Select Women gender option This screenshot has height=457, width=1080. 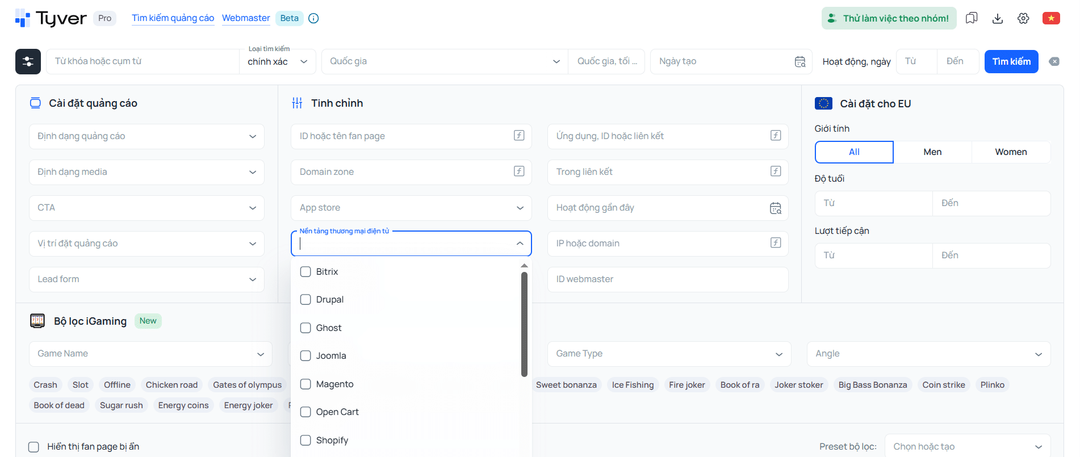(1011, 152)
